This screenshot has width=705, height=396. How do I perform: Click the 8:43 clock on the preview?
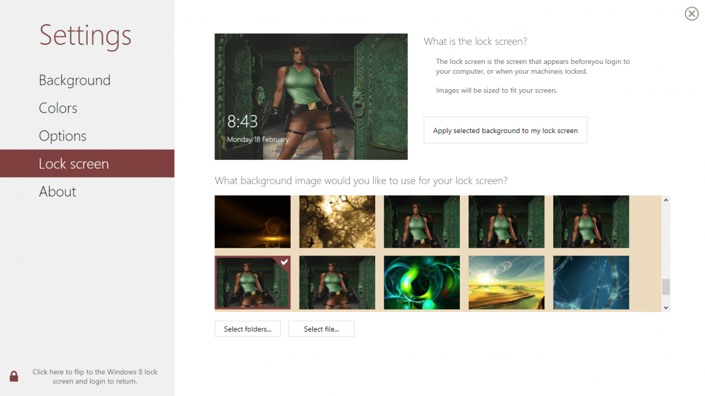(x=243, y=122)
